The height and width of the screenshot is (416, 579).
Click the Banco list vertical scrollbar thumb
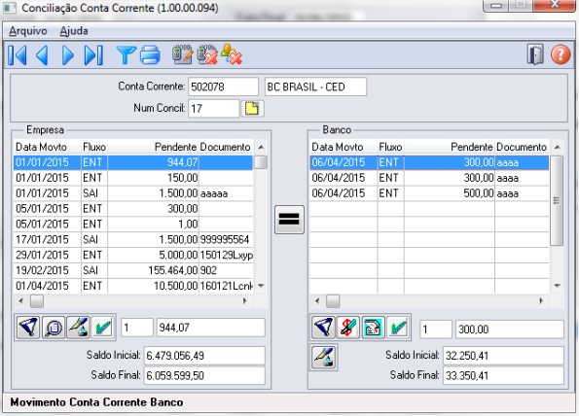point(557,200)
